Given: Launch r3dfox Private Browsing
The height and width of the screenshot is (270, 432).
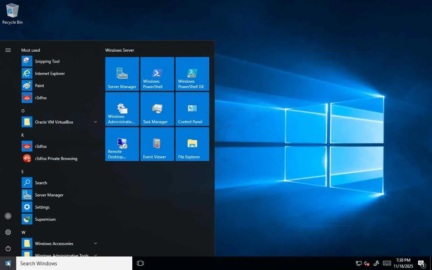Looking at the screenshot, I should tap(59, 159).
